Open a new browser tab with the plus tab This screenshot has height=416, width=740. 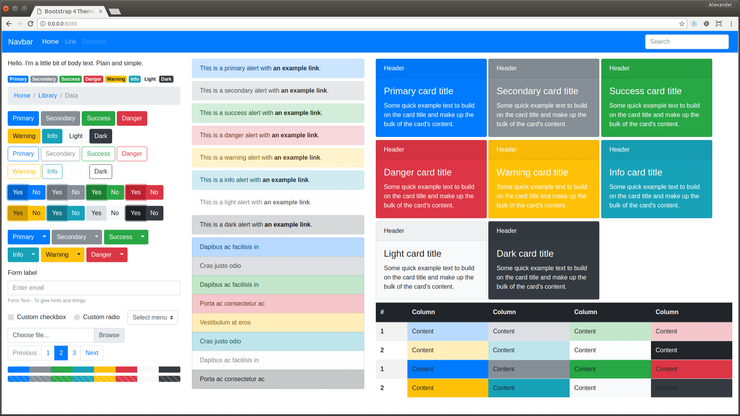(114, 11)
